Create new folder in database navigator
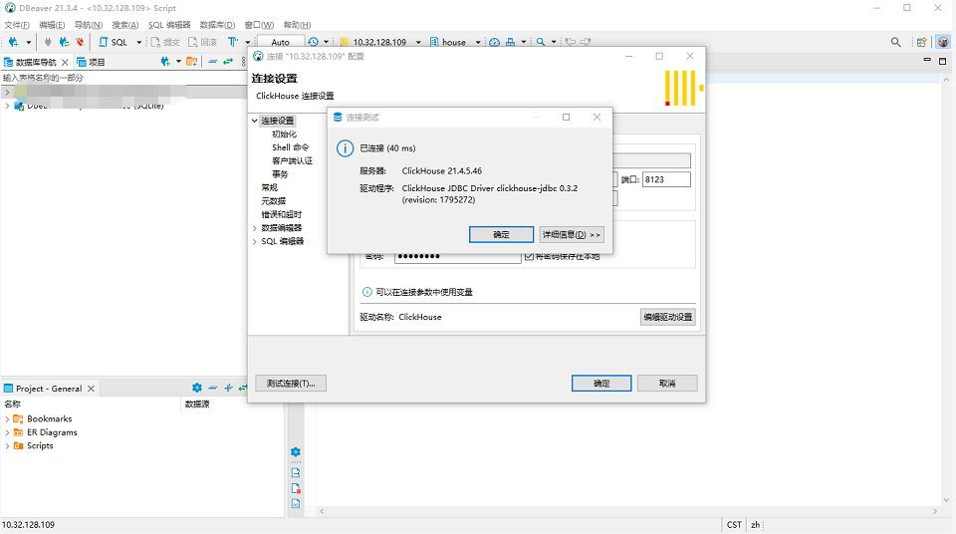Image resolution: width=956 pixels, height=534 pixels. pyautogui.click(x=192, y=62)
